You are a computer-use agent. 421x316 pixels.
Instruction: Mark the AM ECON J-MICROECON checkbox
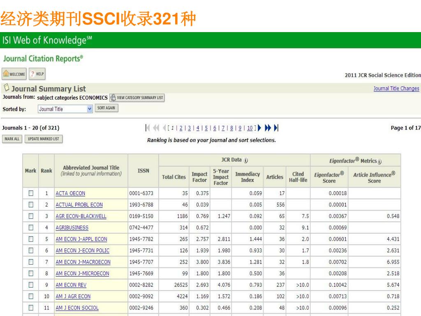31,273
